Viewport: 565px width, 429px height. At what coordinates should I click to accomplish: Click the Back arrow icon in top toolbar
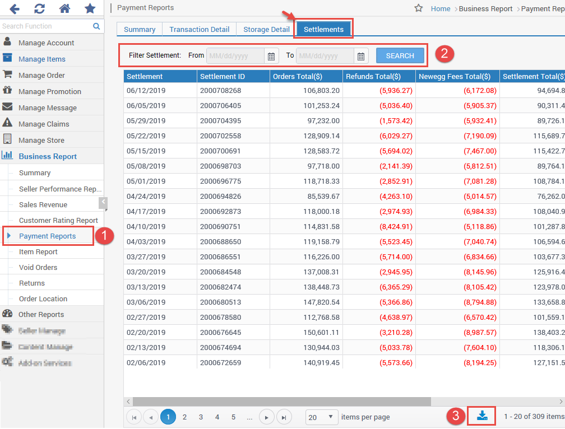15,8
